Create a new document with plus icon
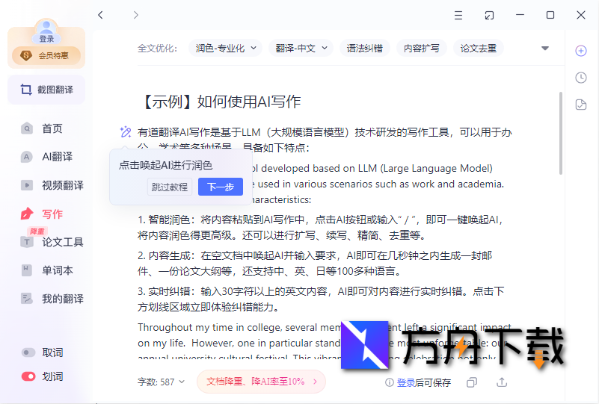Image resolution: width=599 pixels, height=404 pixels. [581, 51]
